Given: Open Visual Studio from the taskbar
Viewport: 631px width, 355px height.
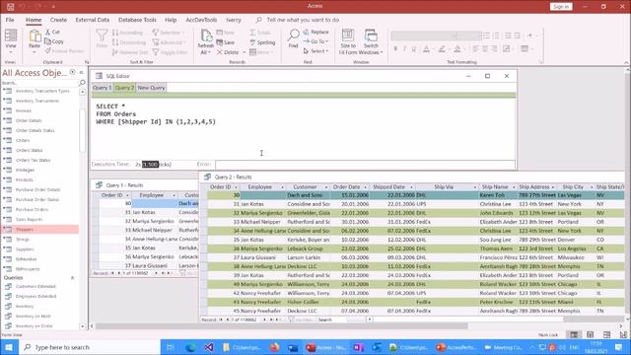Looking at the screenshot, I should [209, 347].
